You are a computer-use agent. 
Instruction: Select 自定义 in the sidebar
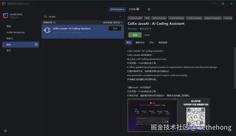[21, 38]
